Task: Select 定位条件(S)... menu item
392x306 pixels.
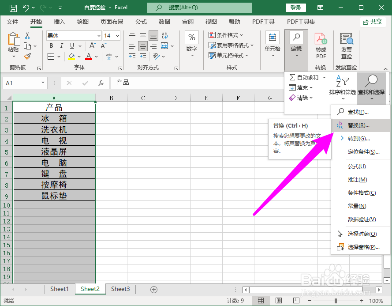Action: (360, 152)
